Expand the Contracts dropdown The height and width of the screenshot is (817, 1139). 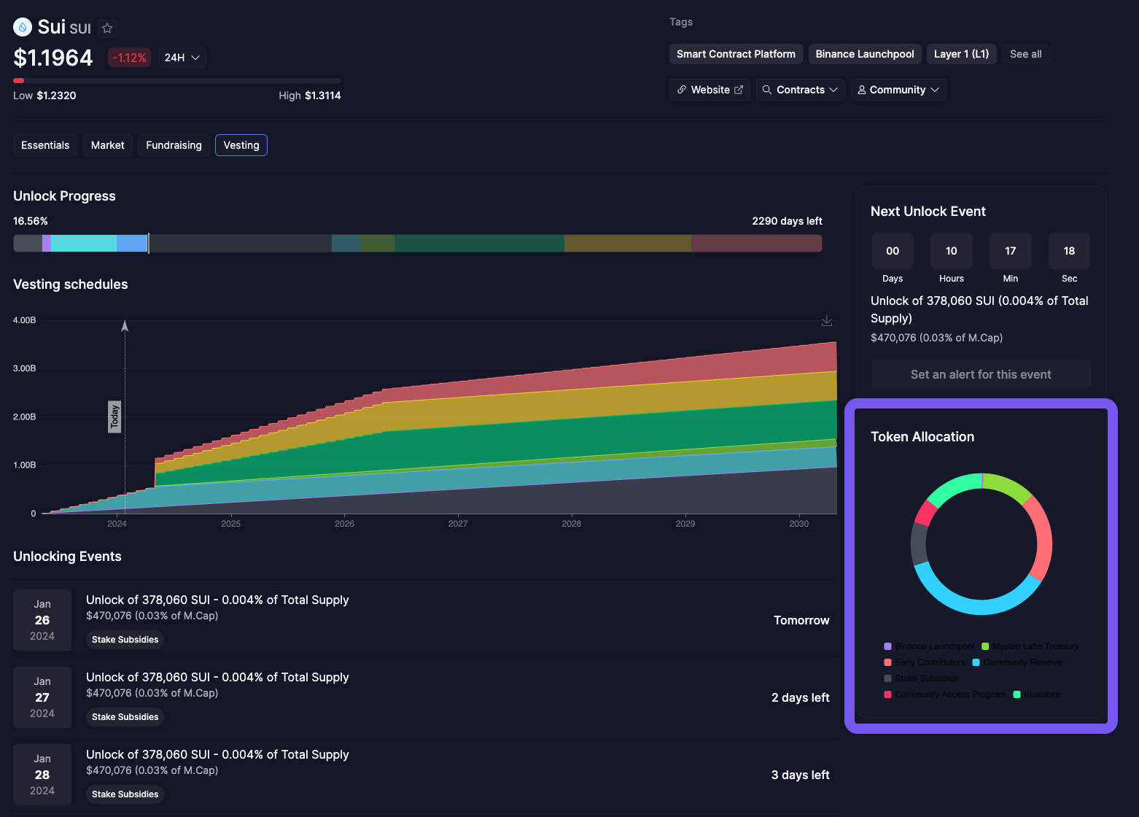click(x=800, y=90)
